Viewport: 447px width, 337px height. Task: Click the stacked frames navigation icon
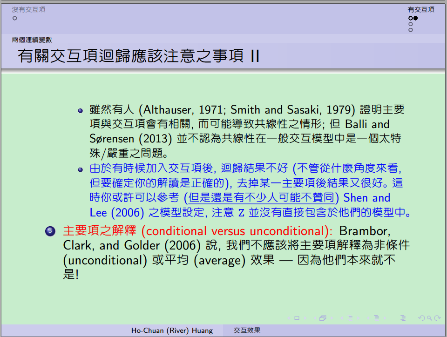(x=323, y=318)
